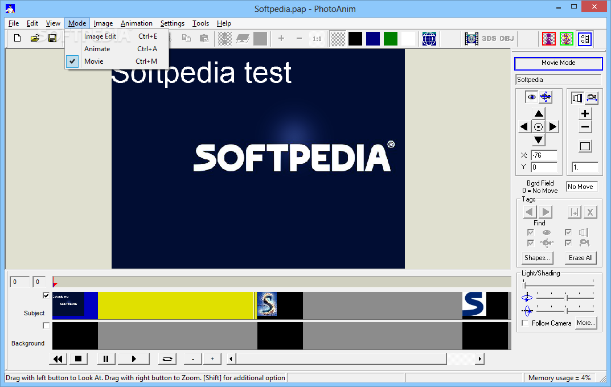This screenshot has width=611, height=387.
Task: Click the Zoom out minus toolbar icon
Action: pyautogui.click(x=299, y=39)
